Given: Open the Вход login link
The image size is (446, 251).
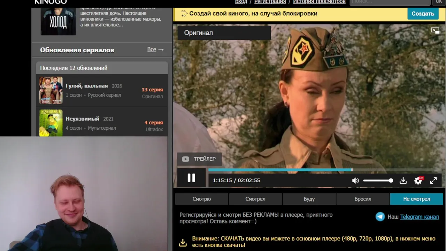Looking at the screenshot, I should click(x=241, y=2).
